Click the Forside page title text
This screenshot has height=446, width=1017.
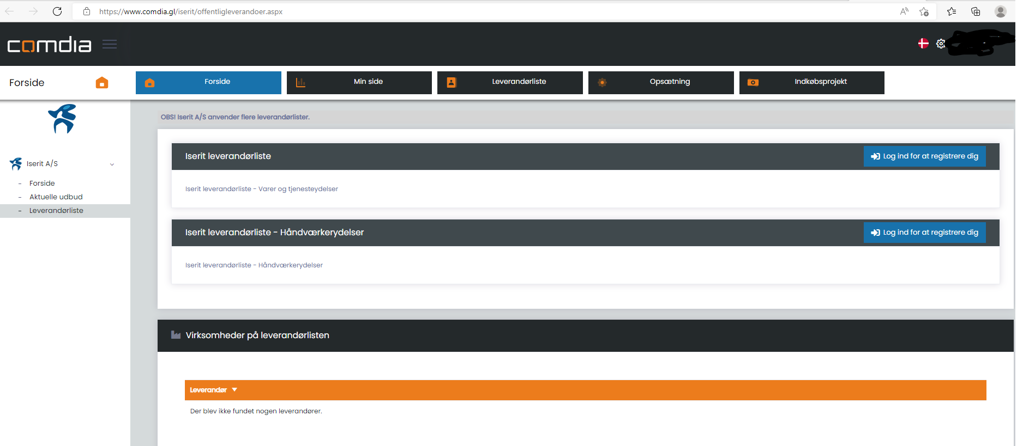(27, 83)
